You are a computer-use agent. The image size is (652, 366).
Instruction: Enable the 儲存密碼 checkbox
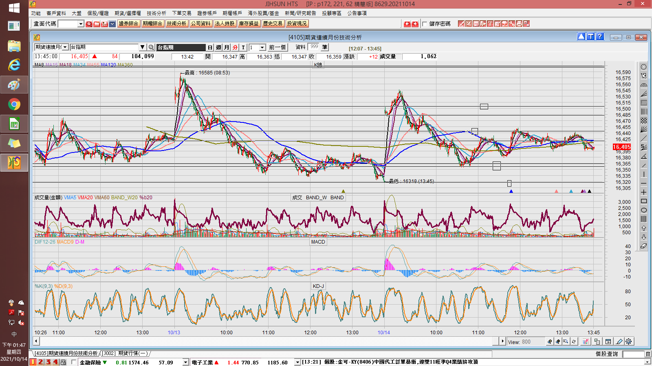(x=425, y=24)
